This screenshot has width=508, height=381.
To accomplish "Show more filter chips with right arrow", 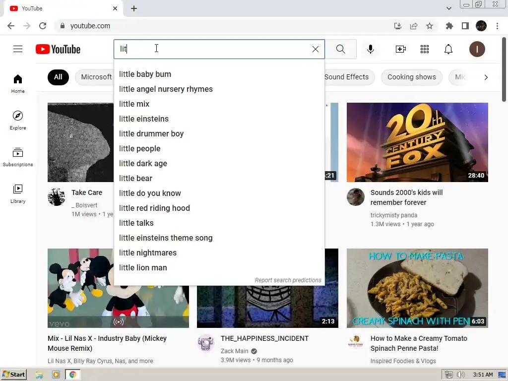I will pos(486,77).
